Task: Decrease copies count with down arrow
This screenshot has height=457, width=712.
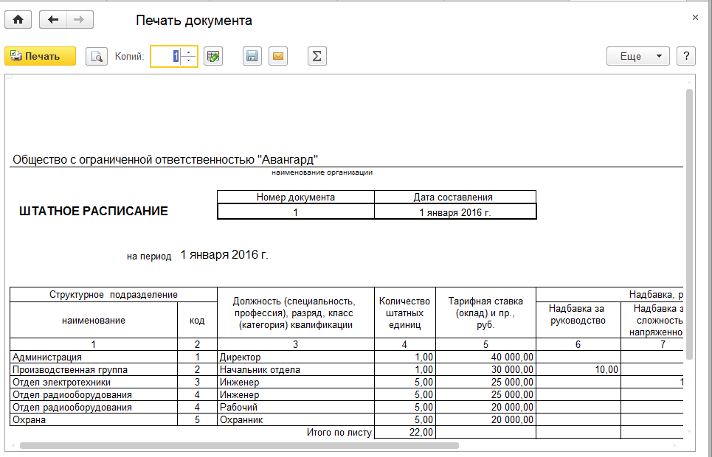Action: [x=189, y=61]
